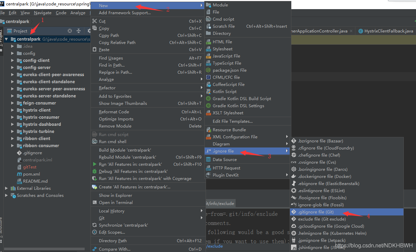416x252 pixels.
Task: Collapse the centralpark root node
Action: [6, 39]
